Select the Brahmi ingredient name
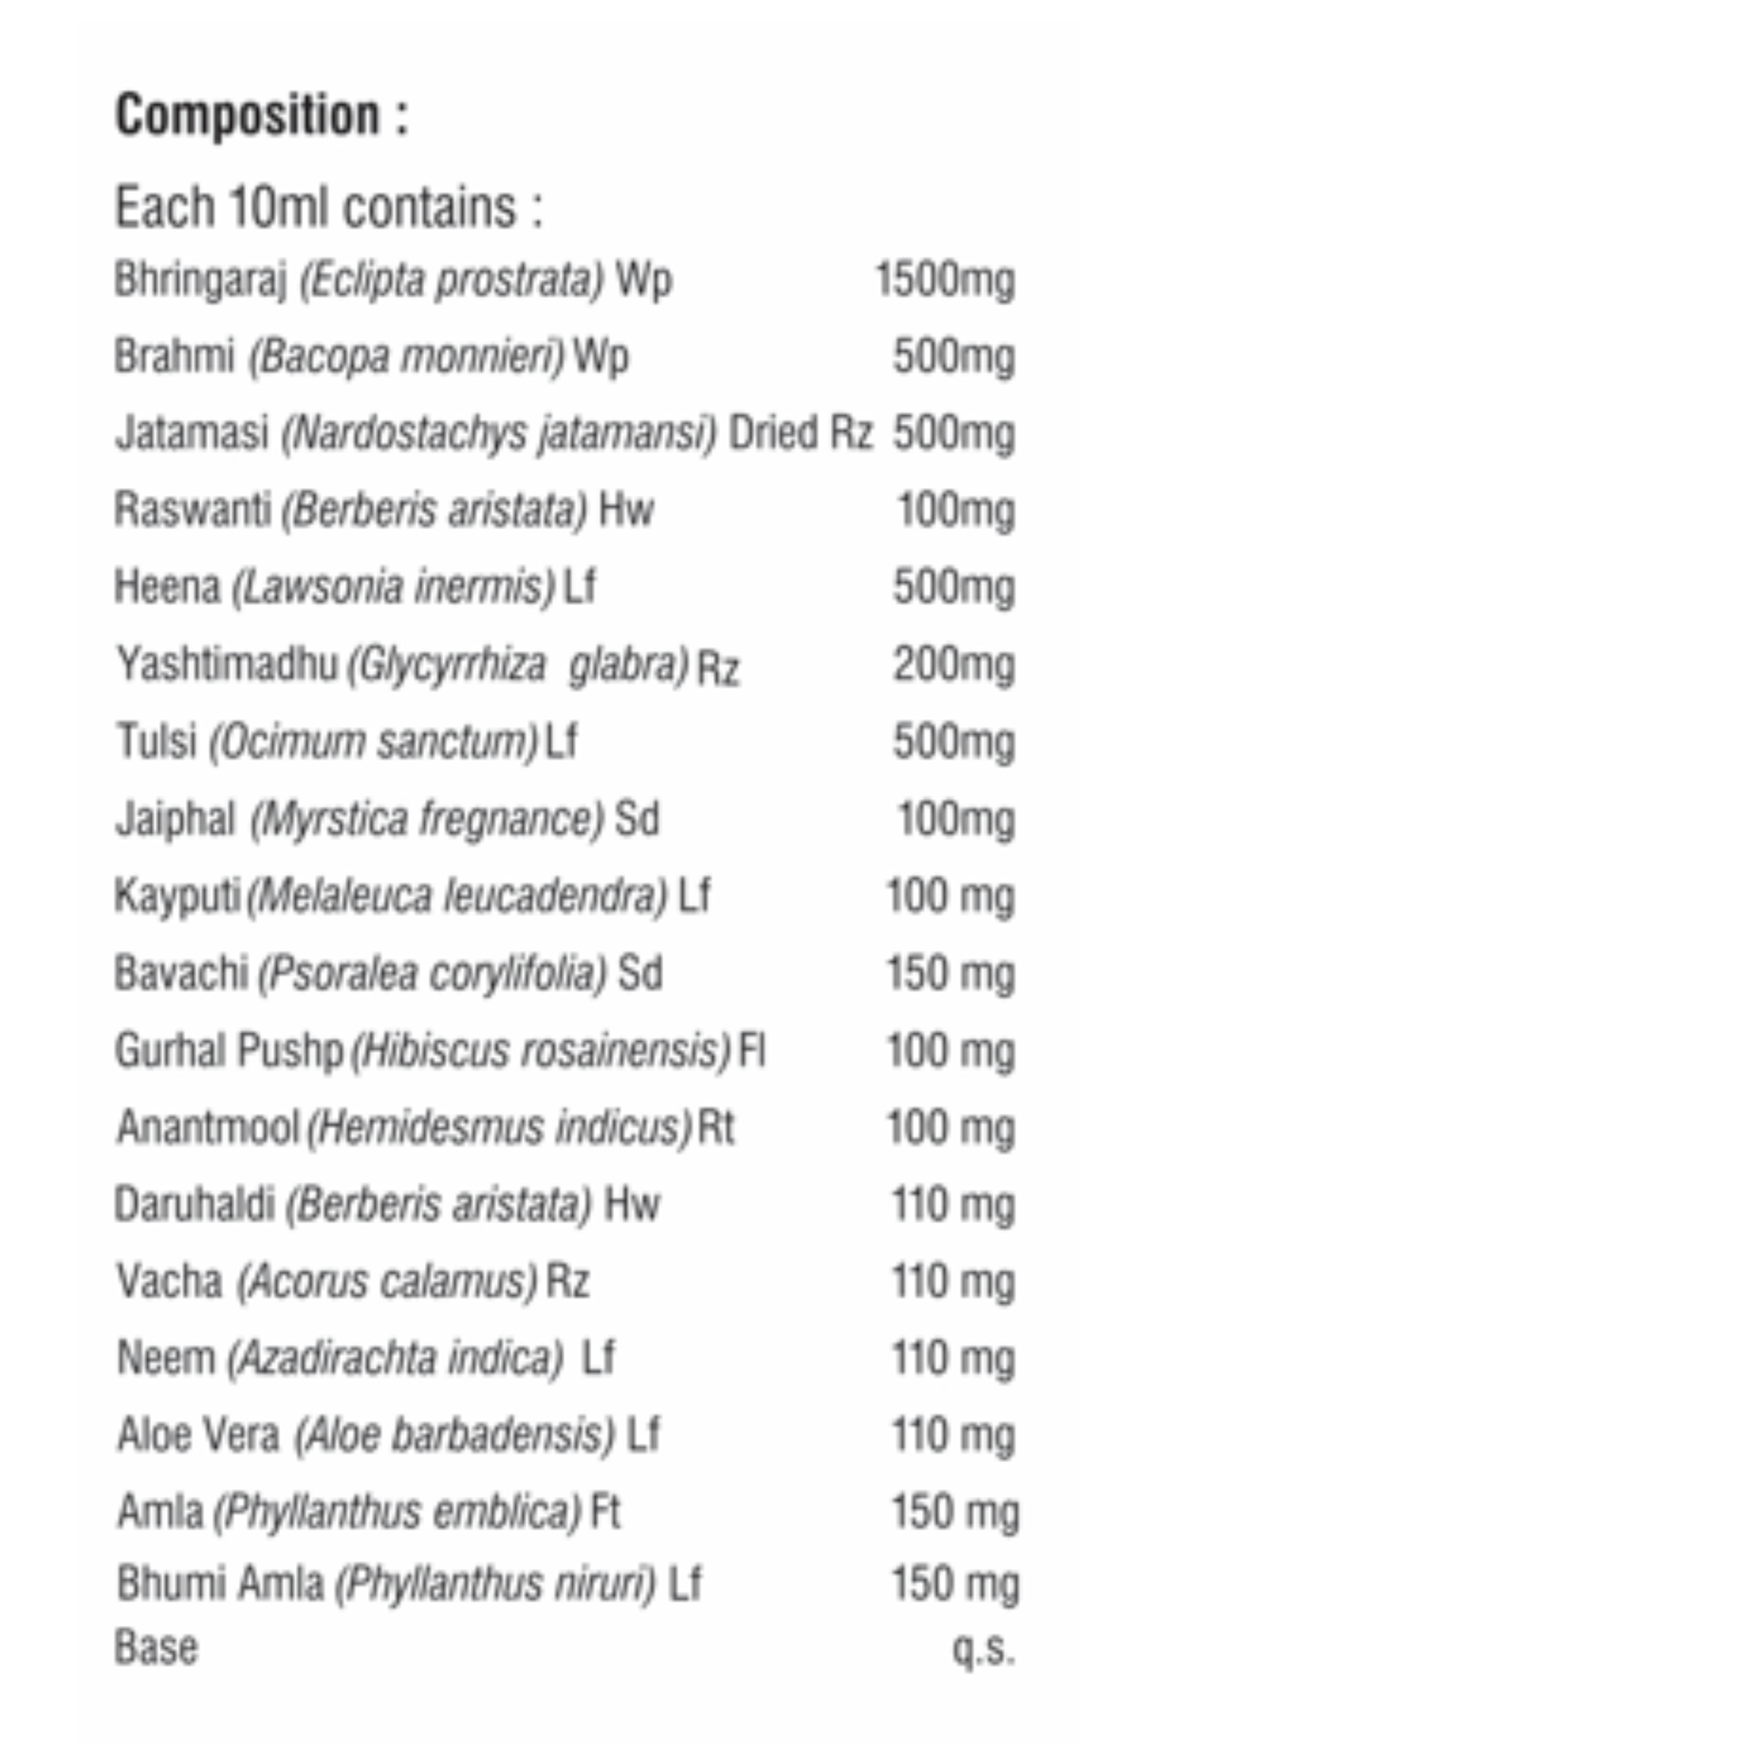Viewport: 1745px width, 1745px height. (174, 357)
